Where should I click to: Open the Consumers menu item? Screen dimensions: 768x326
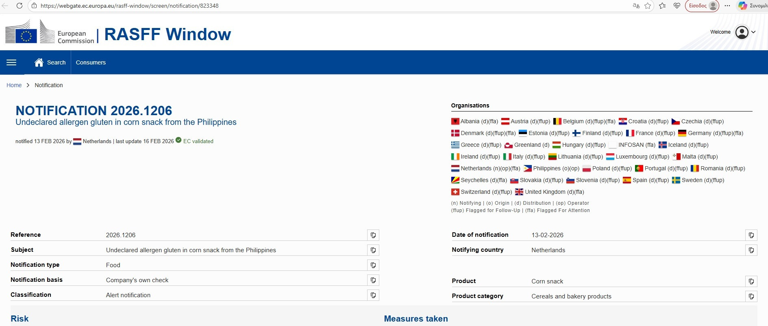click(91, 62)
